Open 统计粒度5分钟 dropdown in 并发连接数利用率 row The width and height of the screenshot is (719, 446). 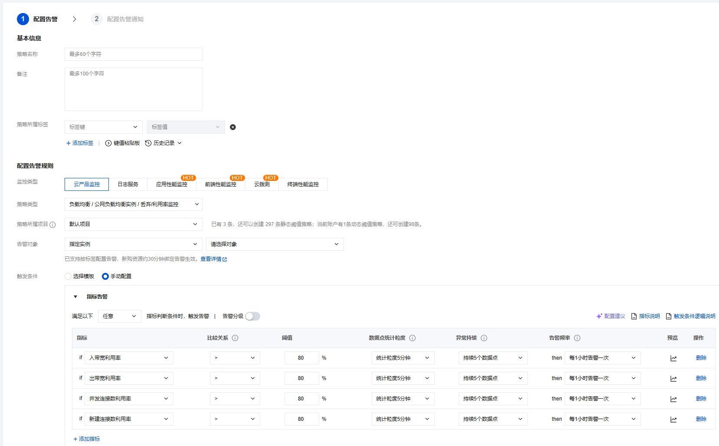click(403, 399)
